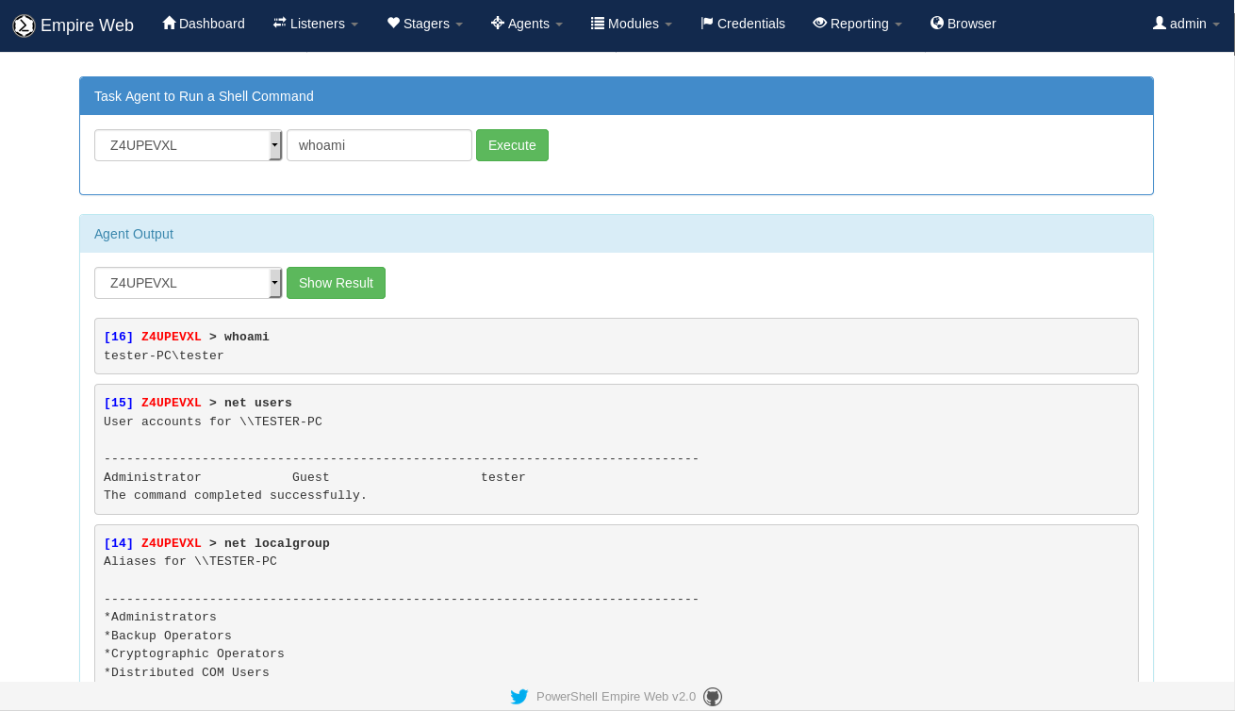Click the task number [16] in output
The width and height of the screenshot is (1235, 711).
click(x=119, y=337)
